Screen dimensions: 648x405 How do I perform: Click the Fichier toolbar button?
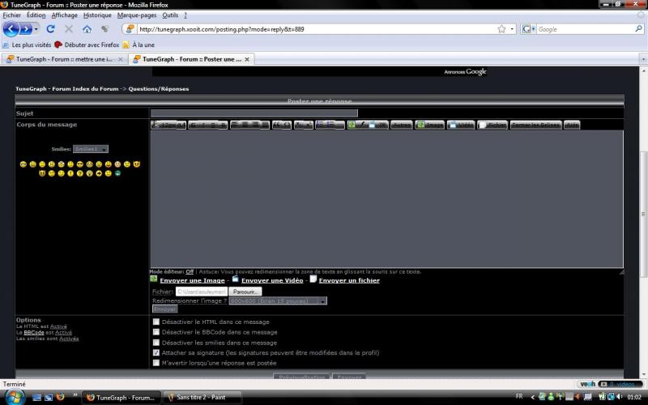pos(492,125)
